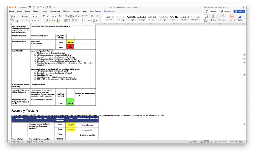Click the red font color button
254x153 pixels.
pyautogui.click(x=57, y=21)
